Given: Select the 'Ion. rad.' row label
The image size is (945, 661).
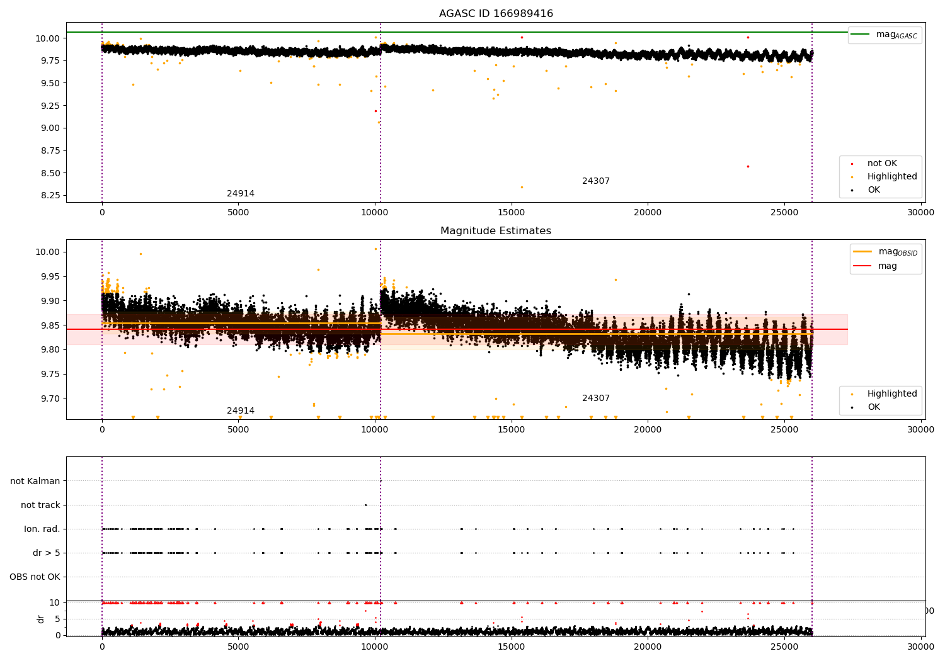Looking at the screenshot, I should point(42,529).
